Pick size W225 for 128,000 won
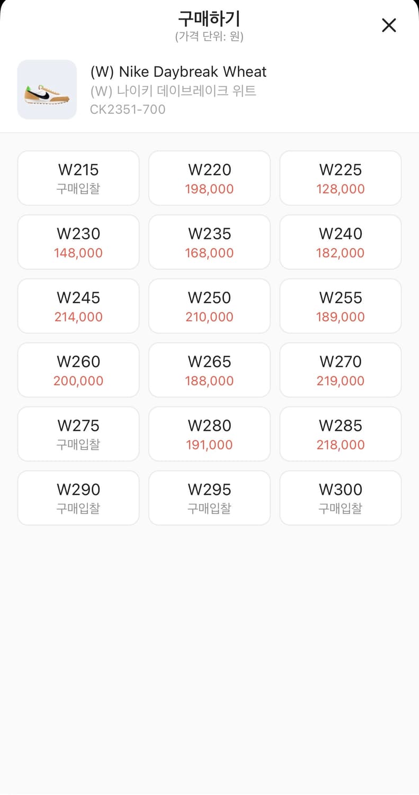Viewport: 419px width, 795px height. pos(341,178)
